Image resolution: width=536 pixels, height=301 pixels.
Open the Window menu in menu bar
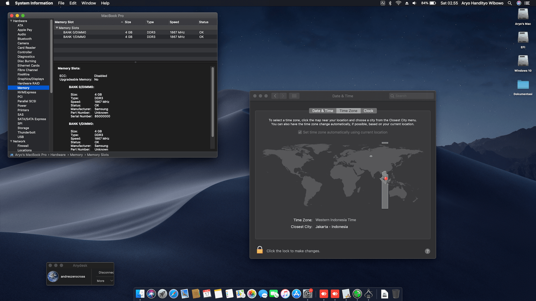pos(88,3)
